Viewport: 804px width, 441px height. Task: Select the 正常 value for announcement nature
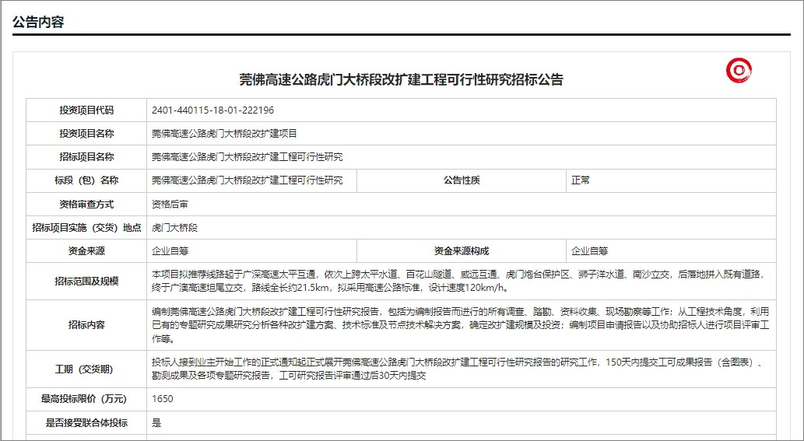coord(581,180)
